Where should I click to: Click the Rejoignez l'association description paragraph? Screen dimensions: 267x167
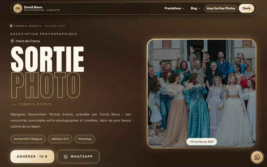point(71,120)
